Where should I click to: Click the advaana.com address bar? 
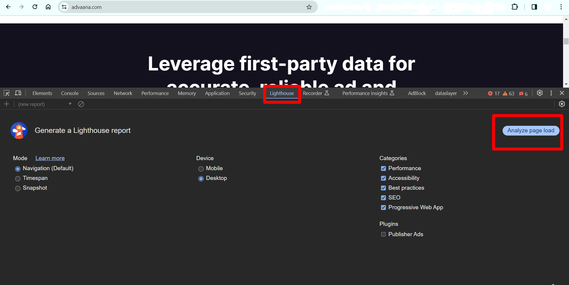187,7
